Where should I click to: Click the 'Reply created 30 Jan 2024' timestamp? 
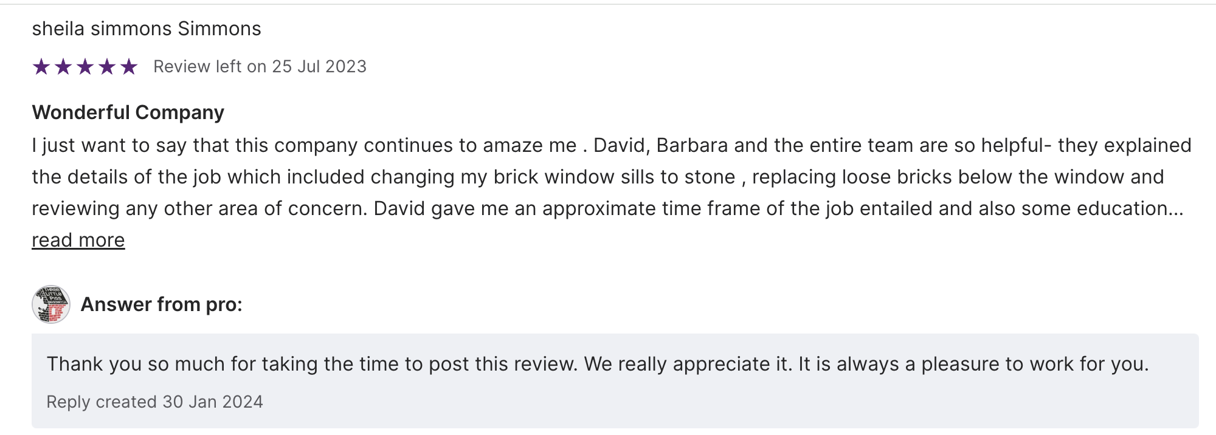(155, 402)
